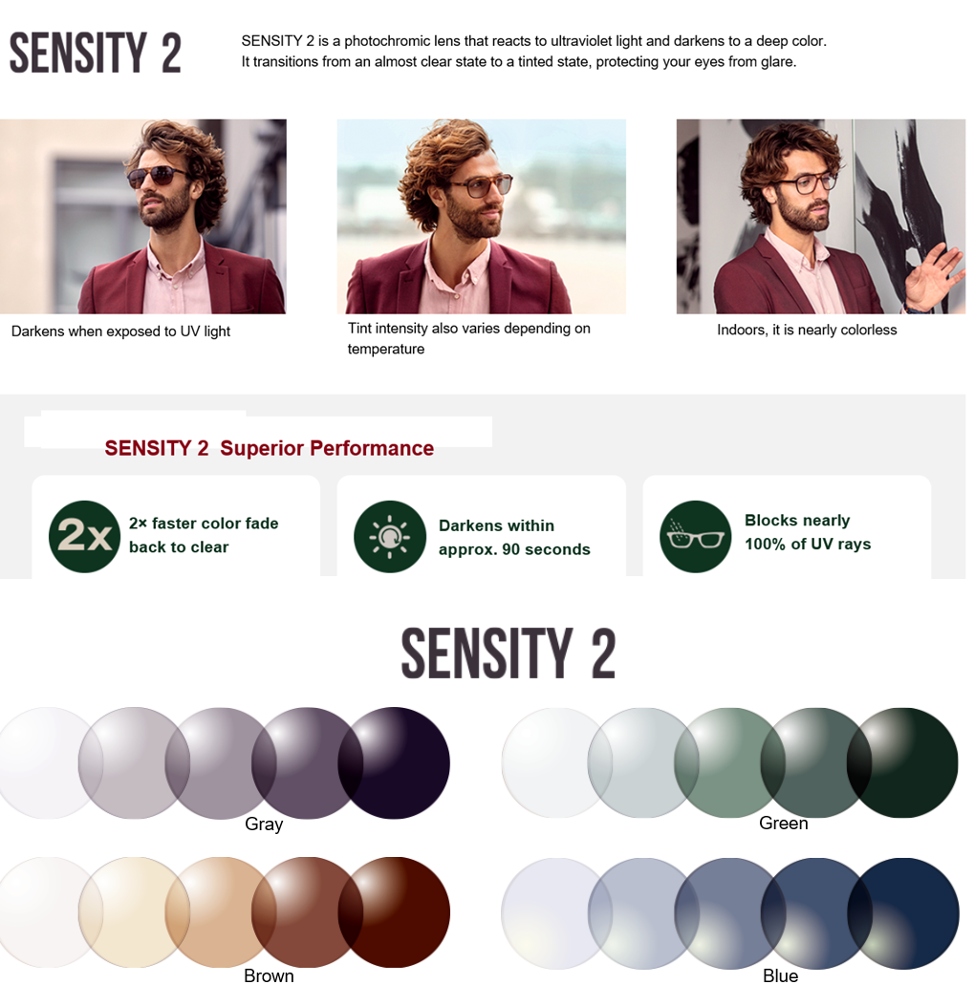Viewport: 974px width, 1006px height.
Task: Click the lightest Blue lens swatch
Action: pyautogui.click(x=556, y=913)
